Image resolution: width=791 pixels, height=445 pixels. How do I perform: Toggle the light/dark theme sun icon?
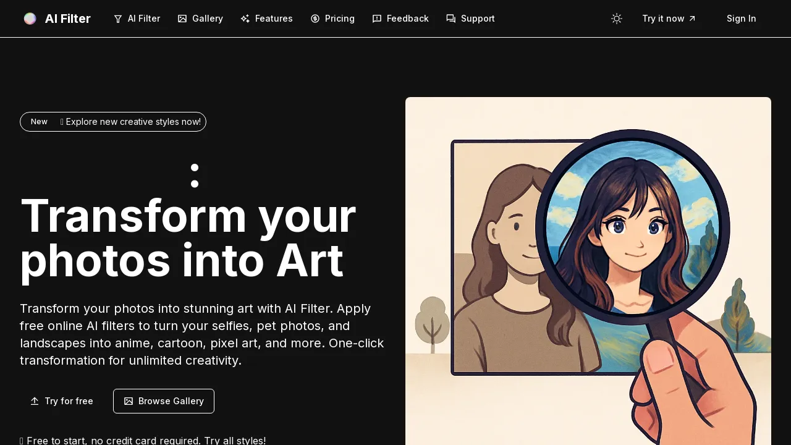pyautogui.click(x=617, y=19)
